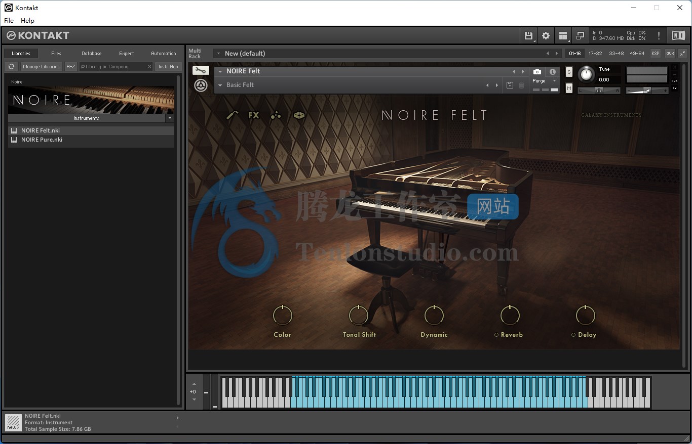Image resolution: width=692 pixels, height=444 pixels.
Task: Toggle the minimized rack view icon
Action: 581,35
